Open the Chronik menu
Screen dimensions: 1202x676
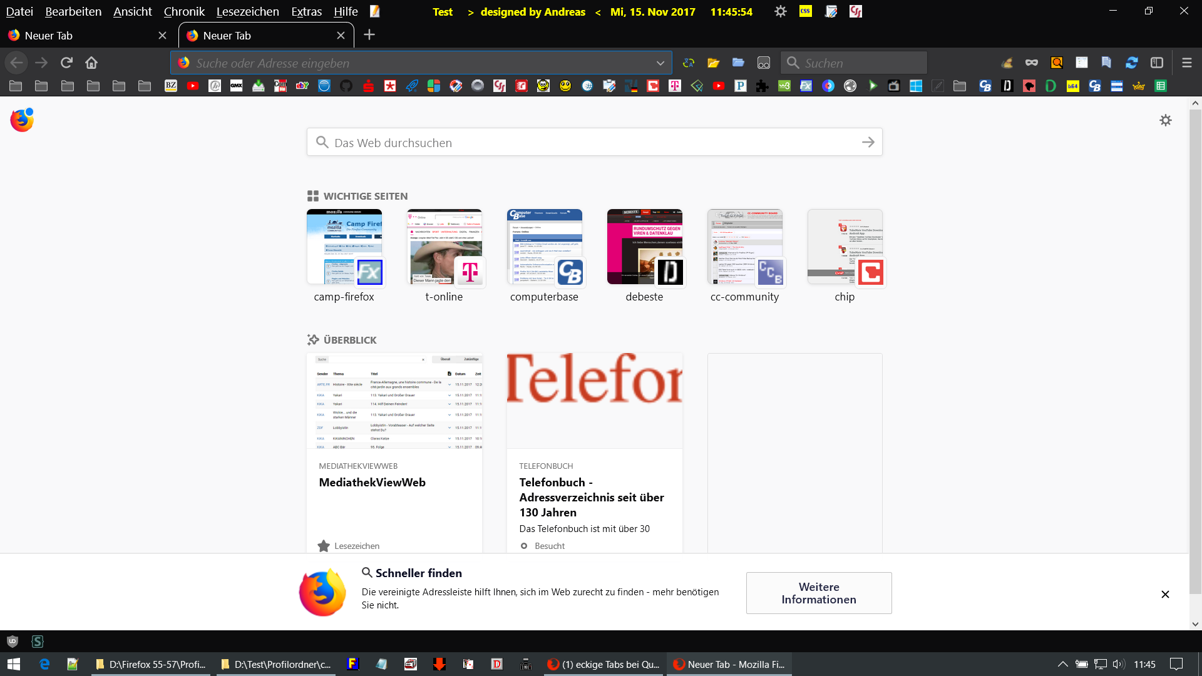pyautogui.click(x=183, y=11)
